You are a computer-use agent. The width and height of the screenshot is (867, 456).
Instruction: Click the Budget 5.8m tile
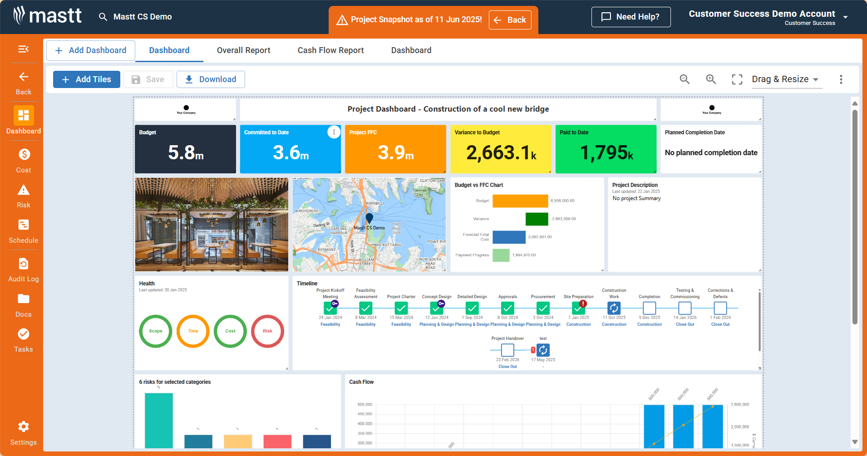point(185,149)
